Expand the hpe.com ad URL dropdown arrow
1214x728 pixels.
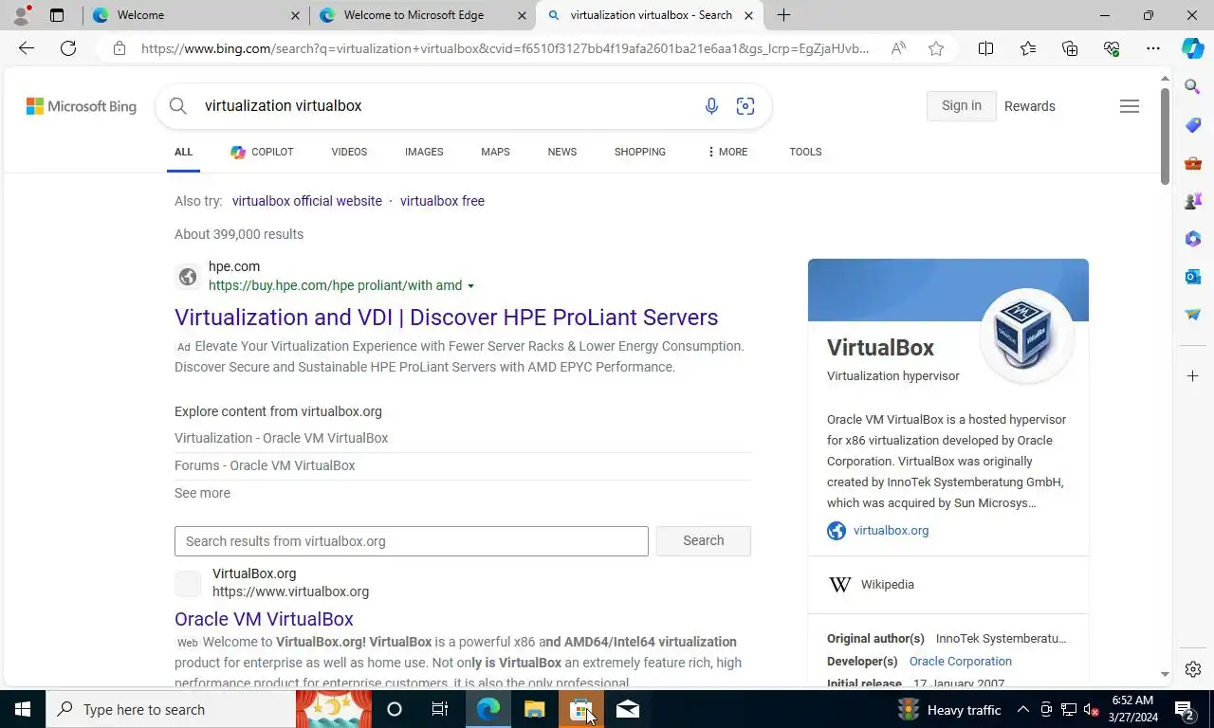(x=470, y=286)
